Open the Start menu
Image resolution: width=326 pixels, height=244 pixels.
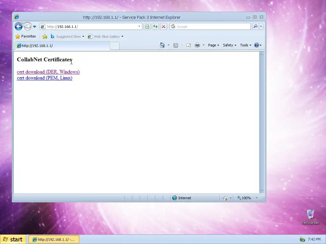coord(13,240)
